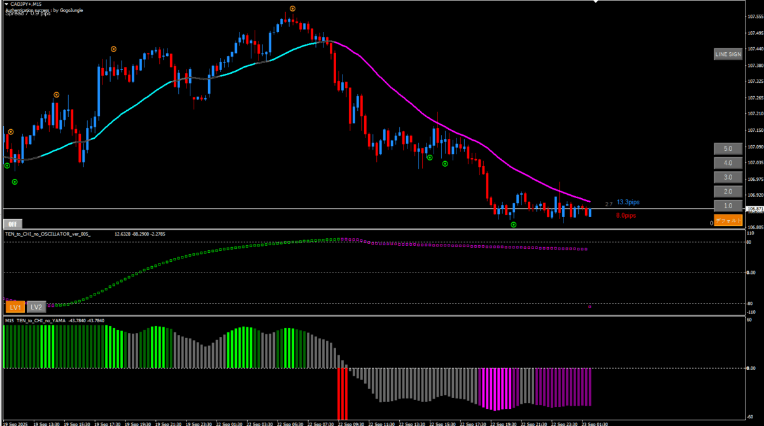Switch to the LV2 level
Image resolution: width=764 pixels, height=426 pixels.
click(x=37, y=307)
